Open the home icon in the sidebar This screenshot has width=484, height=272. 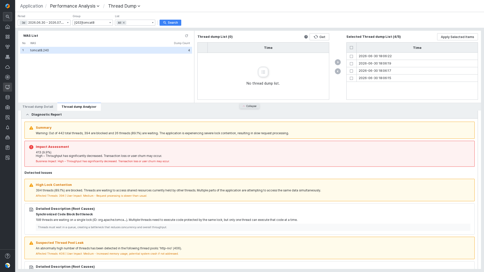(x=8, y=27)
